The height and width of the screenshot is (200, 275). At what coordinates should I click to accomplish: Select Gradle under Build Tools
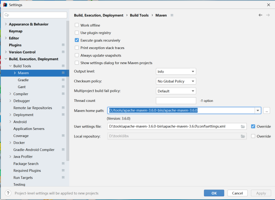[23, 80]
